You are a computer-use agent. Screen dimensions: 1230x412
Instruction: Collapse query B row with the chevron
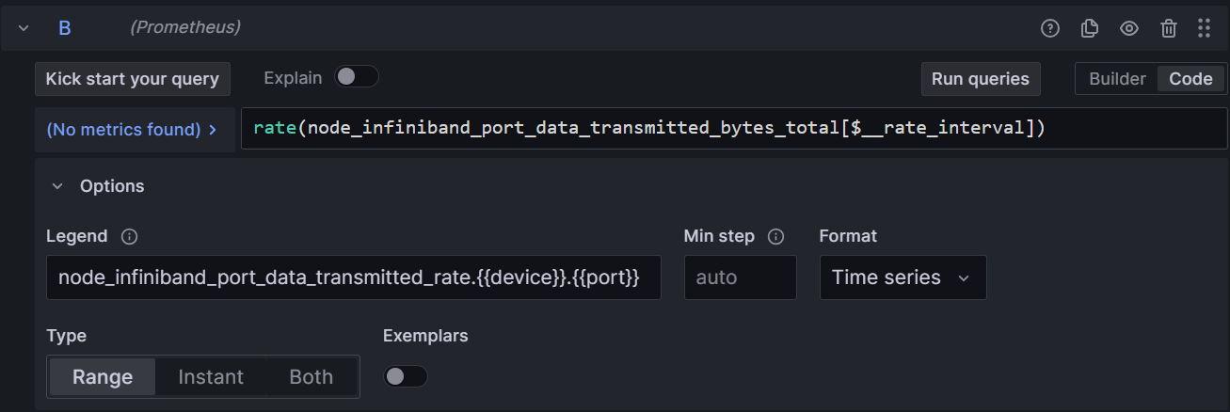(x=24, y=28)
